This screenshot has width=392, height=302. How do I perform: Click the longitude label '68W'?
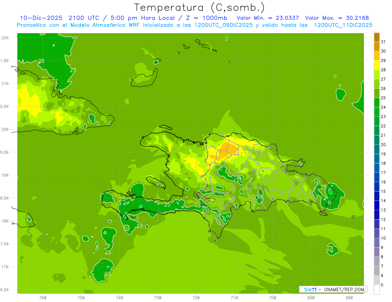click(x=349, y=298)
